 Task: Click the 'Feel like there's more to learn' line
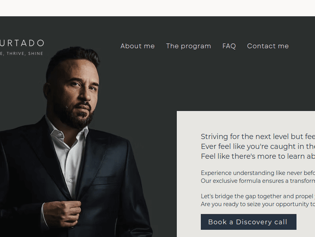(x=257, y=156)
